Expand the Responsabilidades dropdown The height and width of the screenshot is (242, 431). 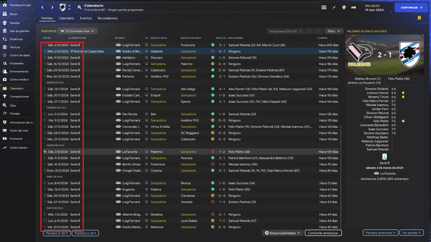[283, 233]
